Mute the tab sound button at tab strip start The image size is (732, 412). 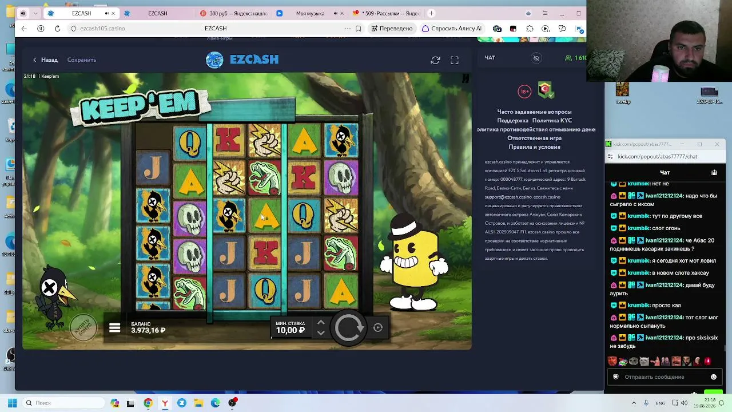click(x=23, y=13)
